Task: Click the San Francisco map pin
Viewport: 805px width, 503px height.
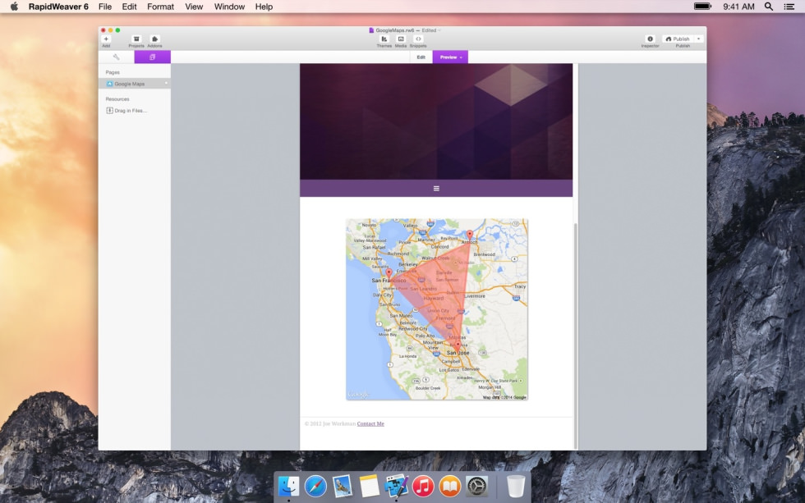Action: point(389,274)
